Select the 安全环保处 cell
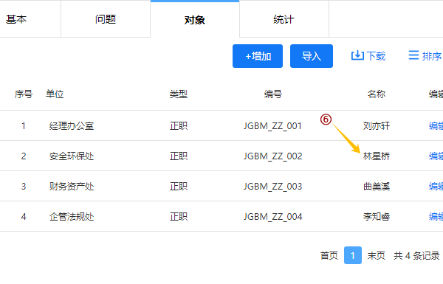Screen dimensions: 443x284 (72, 156)
